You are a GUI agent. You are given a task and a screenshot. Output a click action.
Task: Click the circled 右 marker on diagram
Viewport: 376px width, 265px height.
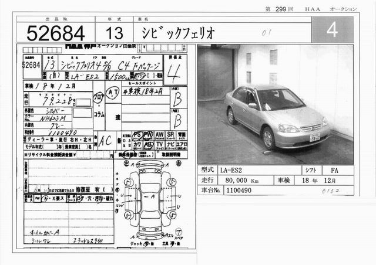pos(178,163)
